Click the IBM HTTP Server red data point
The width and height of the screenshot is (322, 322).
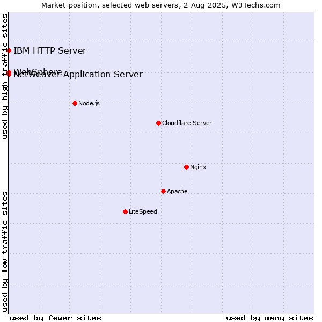9,51
